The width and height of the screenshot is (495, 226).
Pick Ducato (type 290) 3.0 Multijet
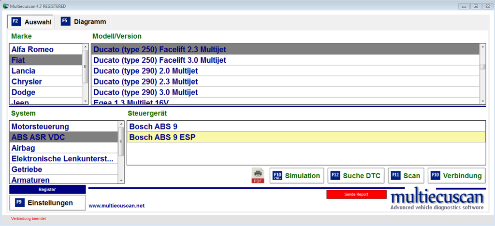[x=285, y=92]
